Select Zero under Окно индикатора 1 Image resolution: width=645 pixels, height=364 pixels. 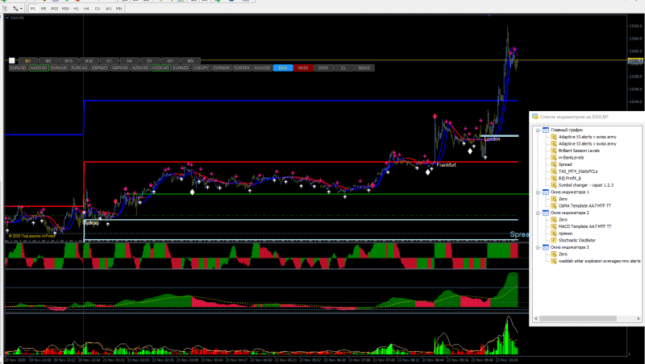tap(563, 199)
